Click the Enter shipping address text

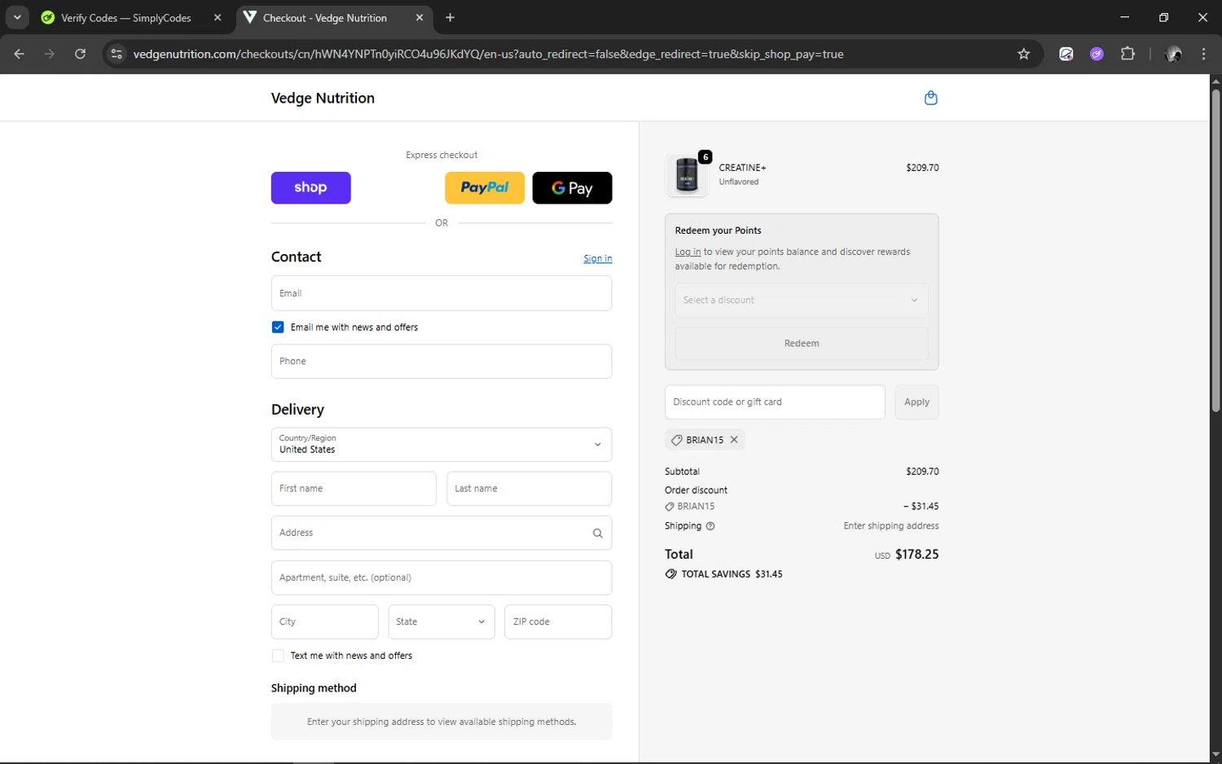point(891,526)
